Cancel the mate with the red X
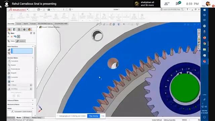The width and height of the screenshot is (215, 121). 12,37
